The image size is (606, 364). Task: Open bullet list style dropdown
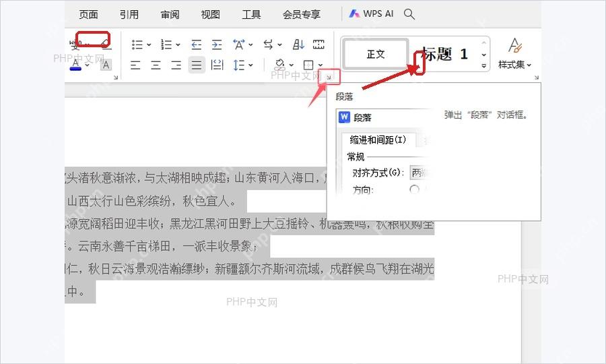[149, 45]
